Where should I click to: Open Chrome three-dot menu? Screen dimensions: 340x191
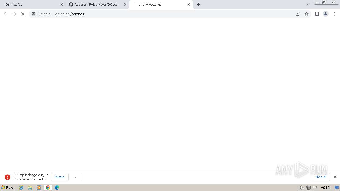click(334, 14)
